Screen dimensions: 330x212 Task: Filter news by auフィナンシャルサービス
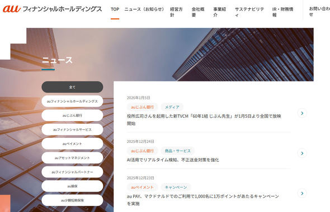72,129
